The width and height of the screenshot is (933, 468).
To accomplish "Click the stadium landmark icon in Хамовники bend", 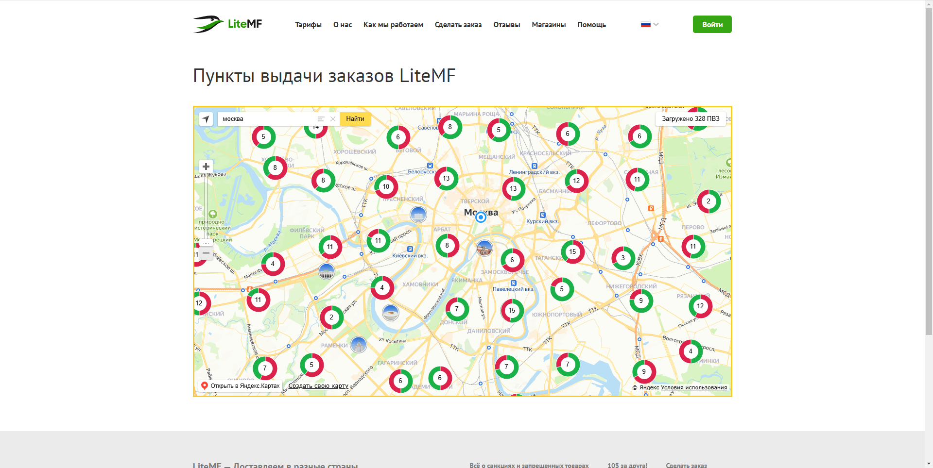I will click(391, 313).
